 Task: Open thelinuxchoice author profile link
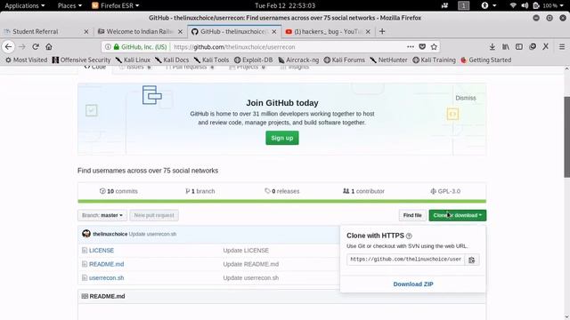[110, 235]
